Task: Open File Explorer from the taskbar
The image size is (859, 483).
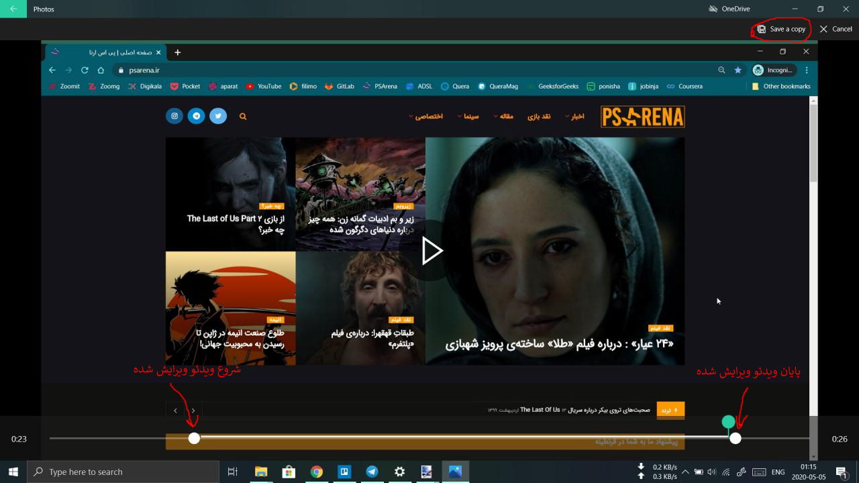Action: coord(260,472)
